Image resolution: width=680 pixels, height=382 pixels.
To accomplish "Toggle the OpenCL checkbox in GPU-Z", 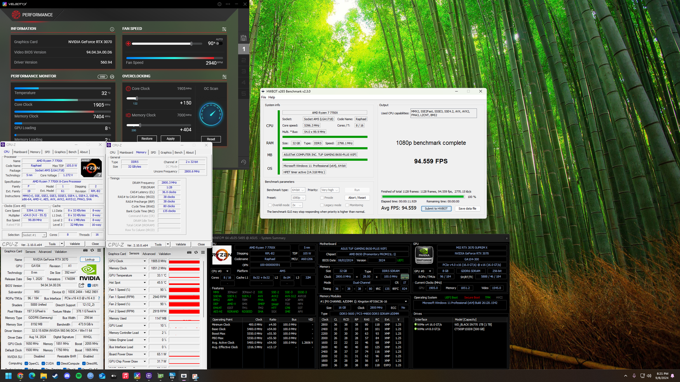I will [26, 364].
